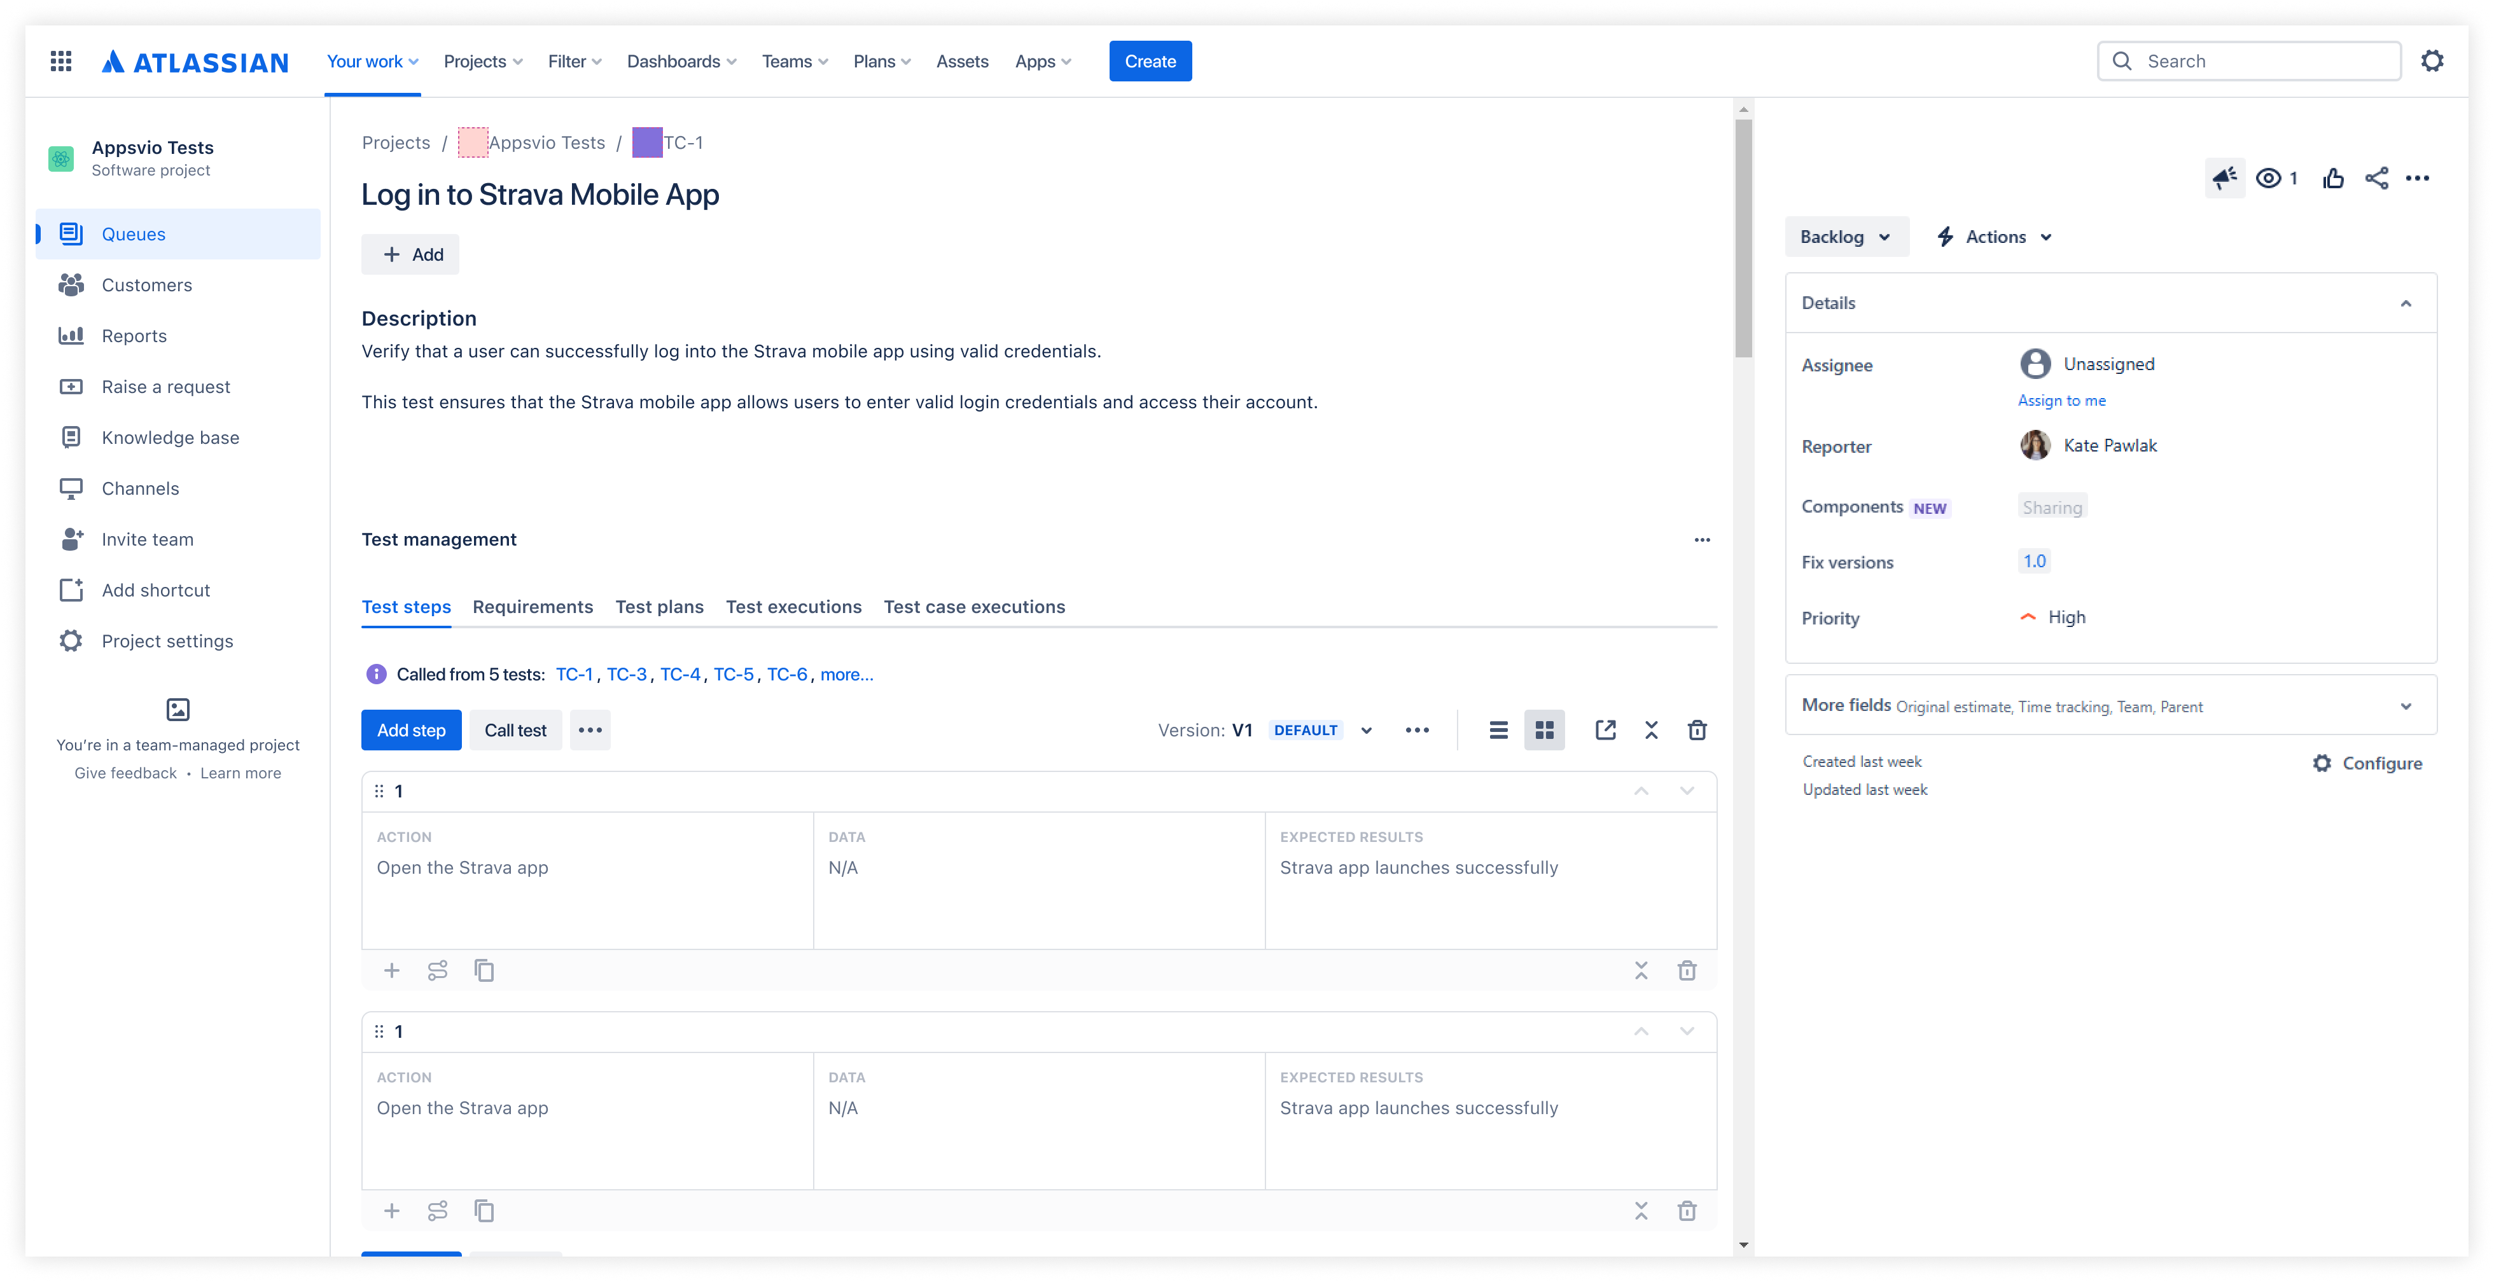Move first step up arrow
This screenshot has height=1282, width=2494.
click(1641, 792)
